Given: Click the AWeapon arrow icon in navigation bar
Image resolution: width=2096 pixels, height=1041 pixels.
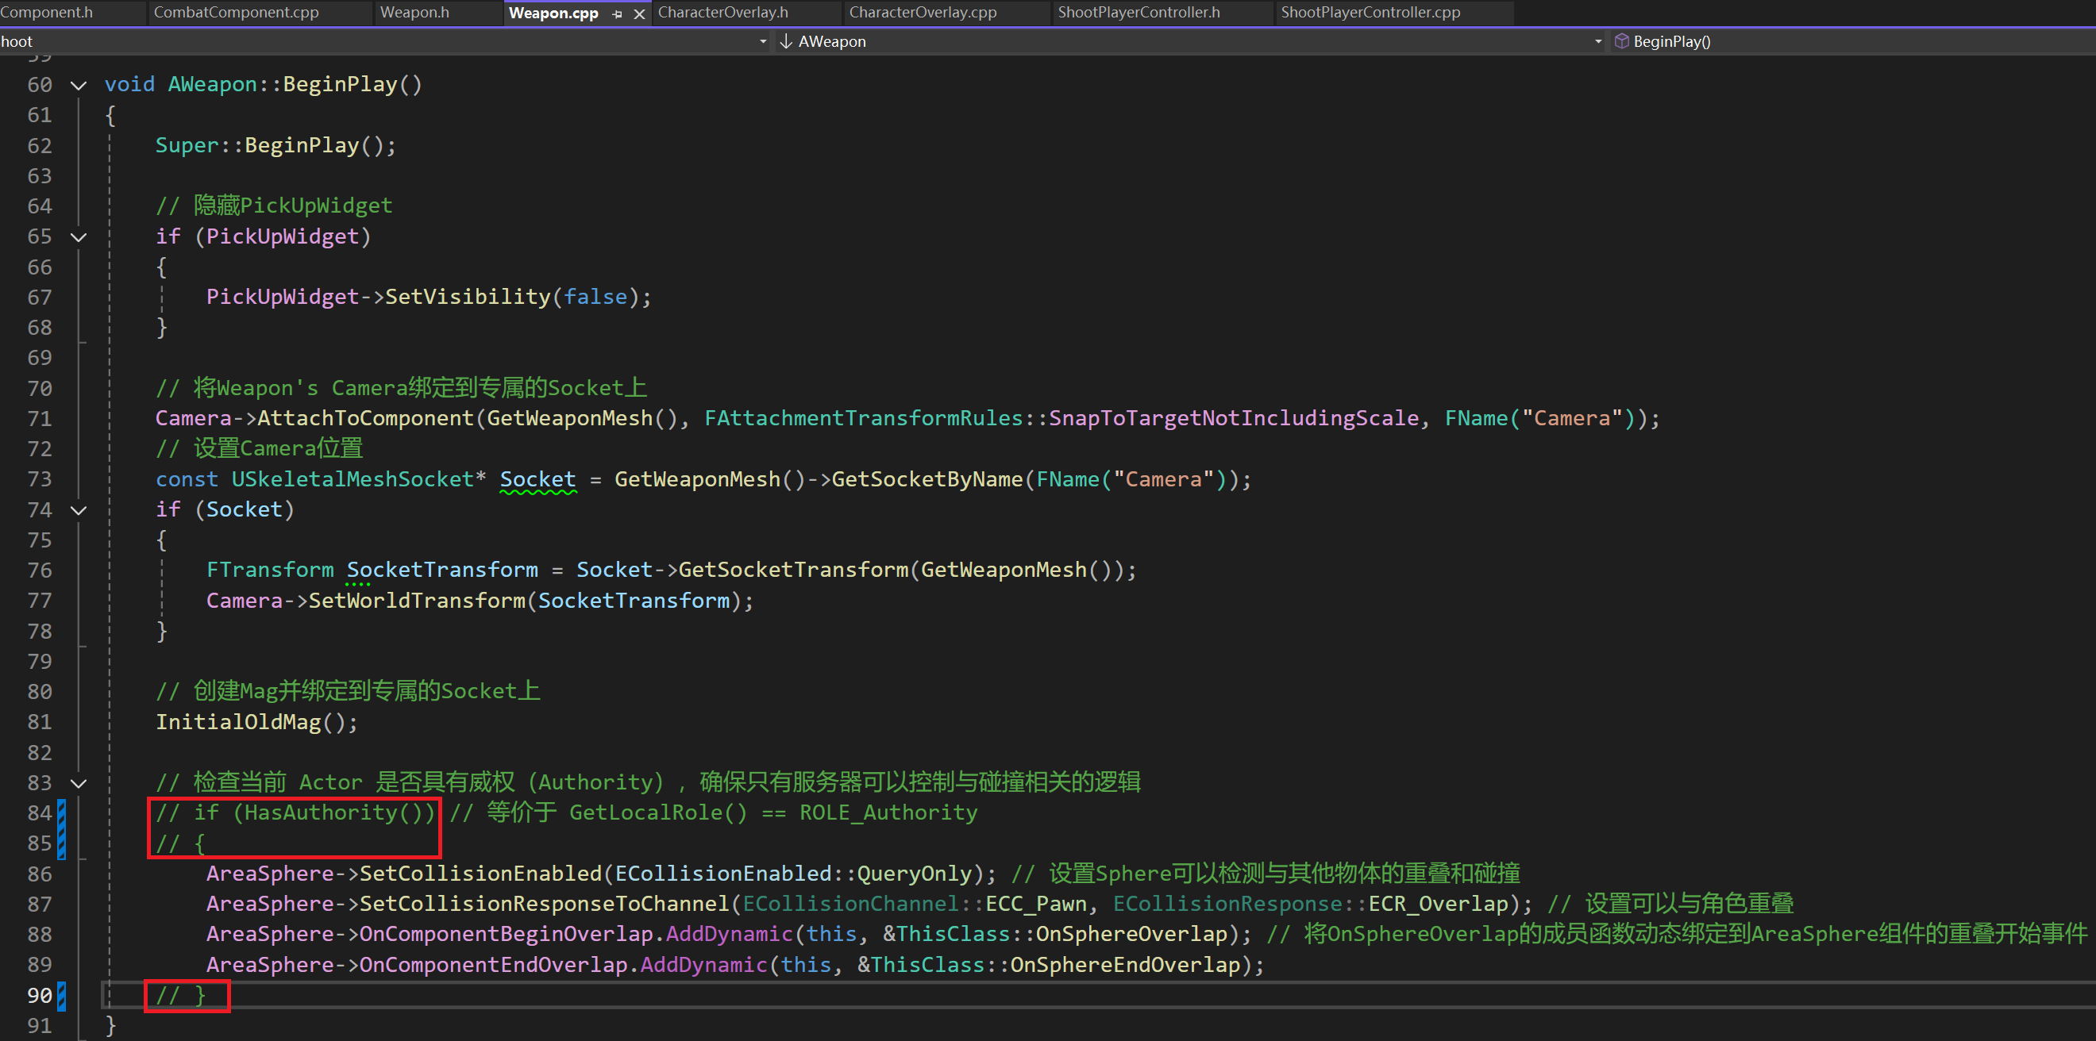Looking at the screenshot, I should (x=786, y=40).
